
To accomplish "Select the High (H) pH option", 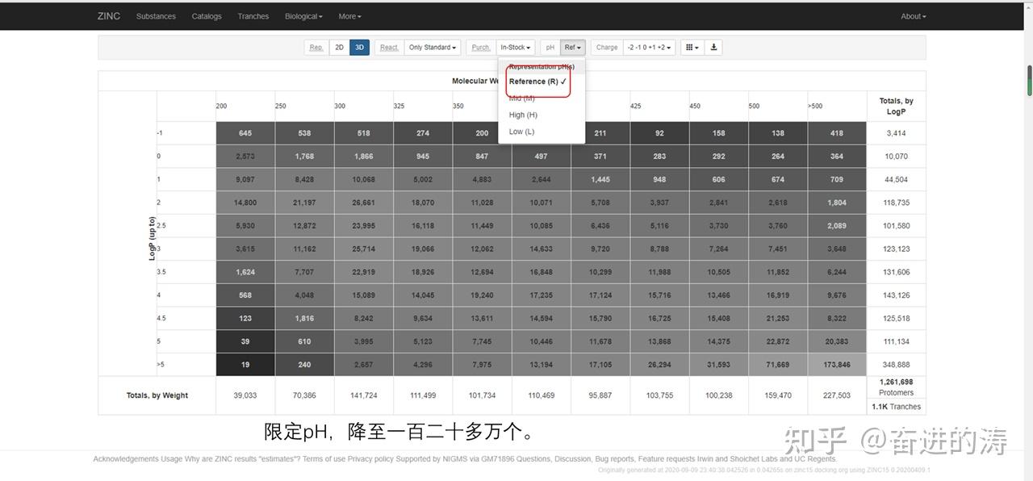I will click(523, 114).
